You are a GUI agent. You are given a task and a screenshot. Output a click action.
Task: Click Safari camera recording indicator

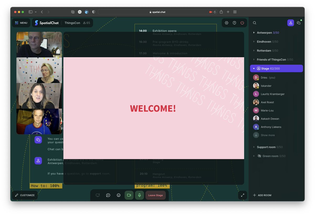click(211, 12)
